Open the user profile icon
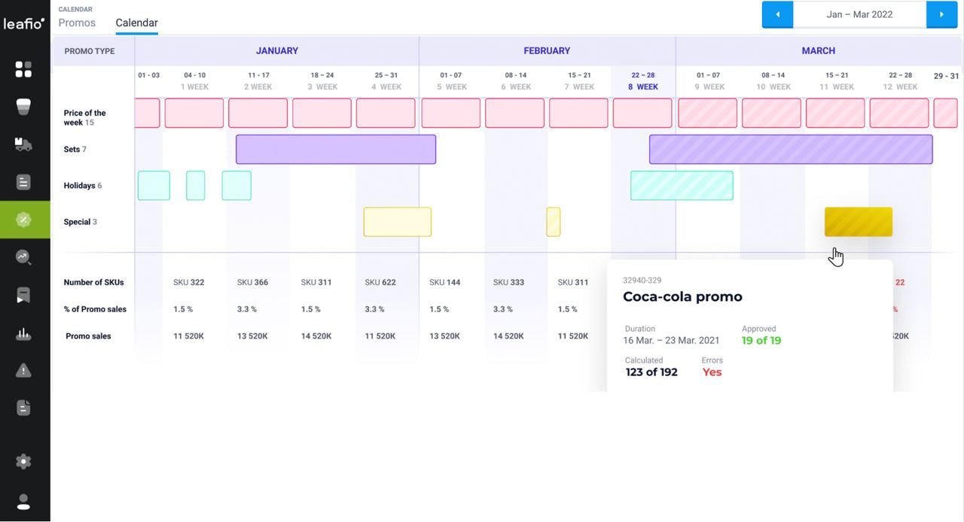This screenshot has width=964, height=522. (23, 502)
